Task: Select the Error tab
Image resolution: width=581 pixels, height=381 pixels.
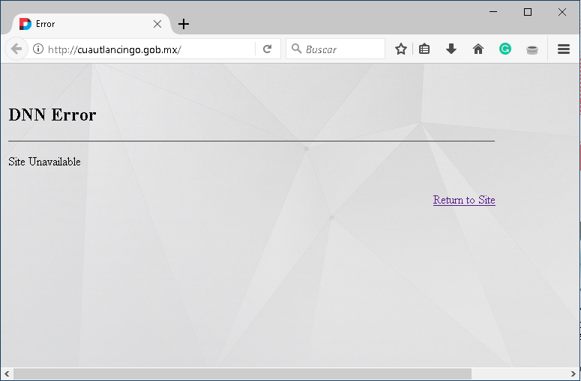Action: 91,24
